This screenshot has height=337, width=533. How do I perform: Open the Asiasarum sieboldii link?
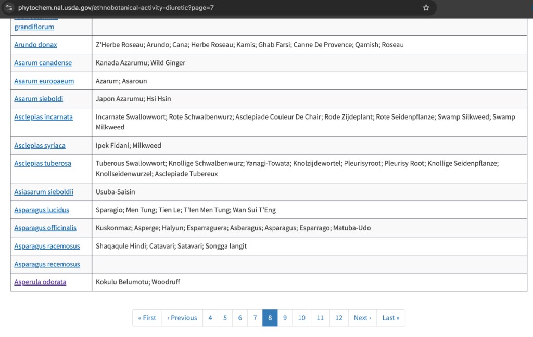pos(44,192)
